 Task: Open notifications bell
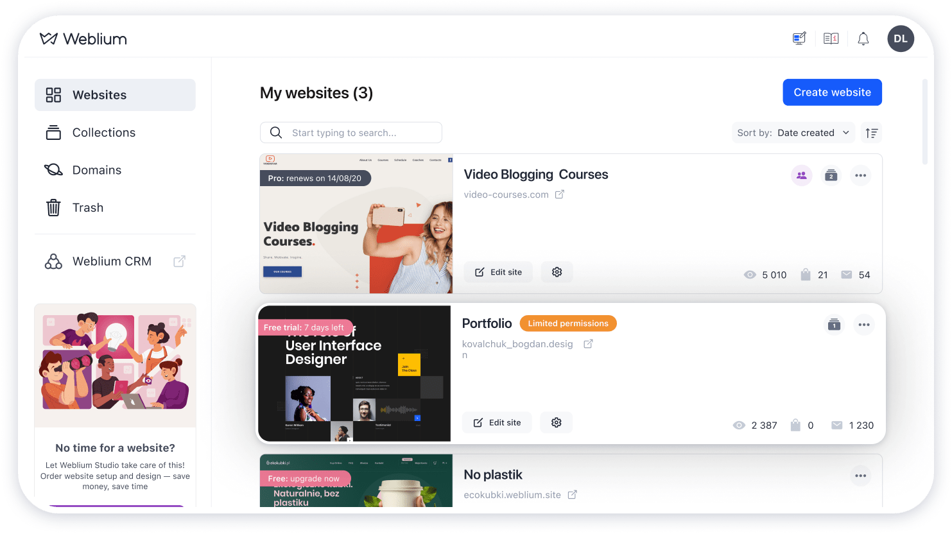click(x=863, y=39)
